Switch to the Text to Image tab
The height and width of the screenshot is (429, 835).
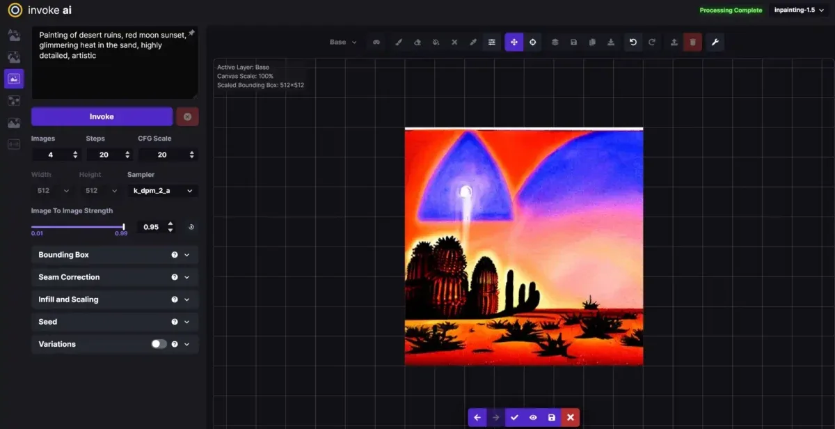(14, 36)
